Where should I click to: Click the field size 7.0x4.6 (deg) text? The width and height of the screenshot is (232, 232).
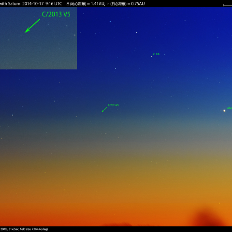(x=34, y=229)
